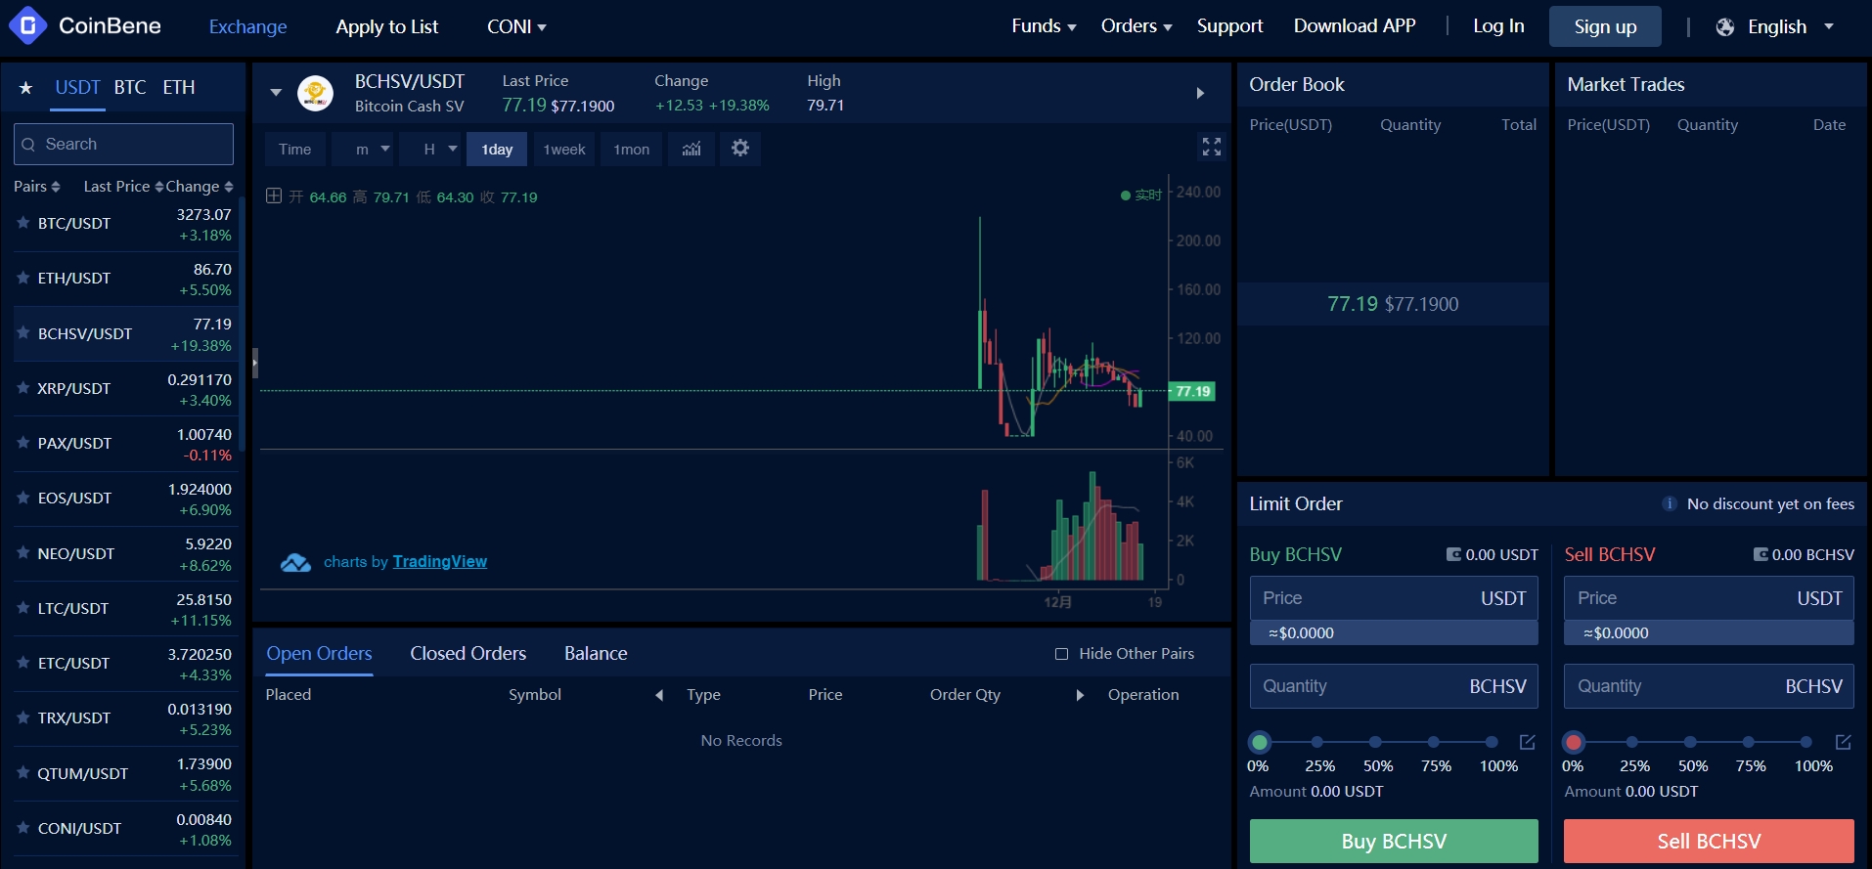Expand the minutes interval dropdown

click(x=372, y=149)
